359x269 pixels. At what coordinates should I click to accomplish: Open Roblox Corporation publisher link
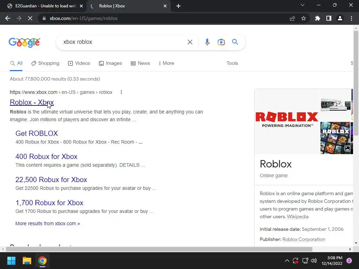pos(304,239)
